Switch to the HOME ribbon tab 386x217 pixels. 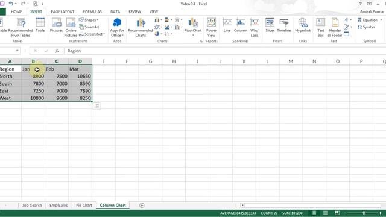coord(16,12)
